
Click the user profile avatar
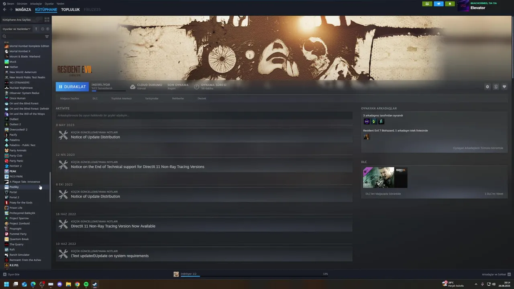coord(463,6)
